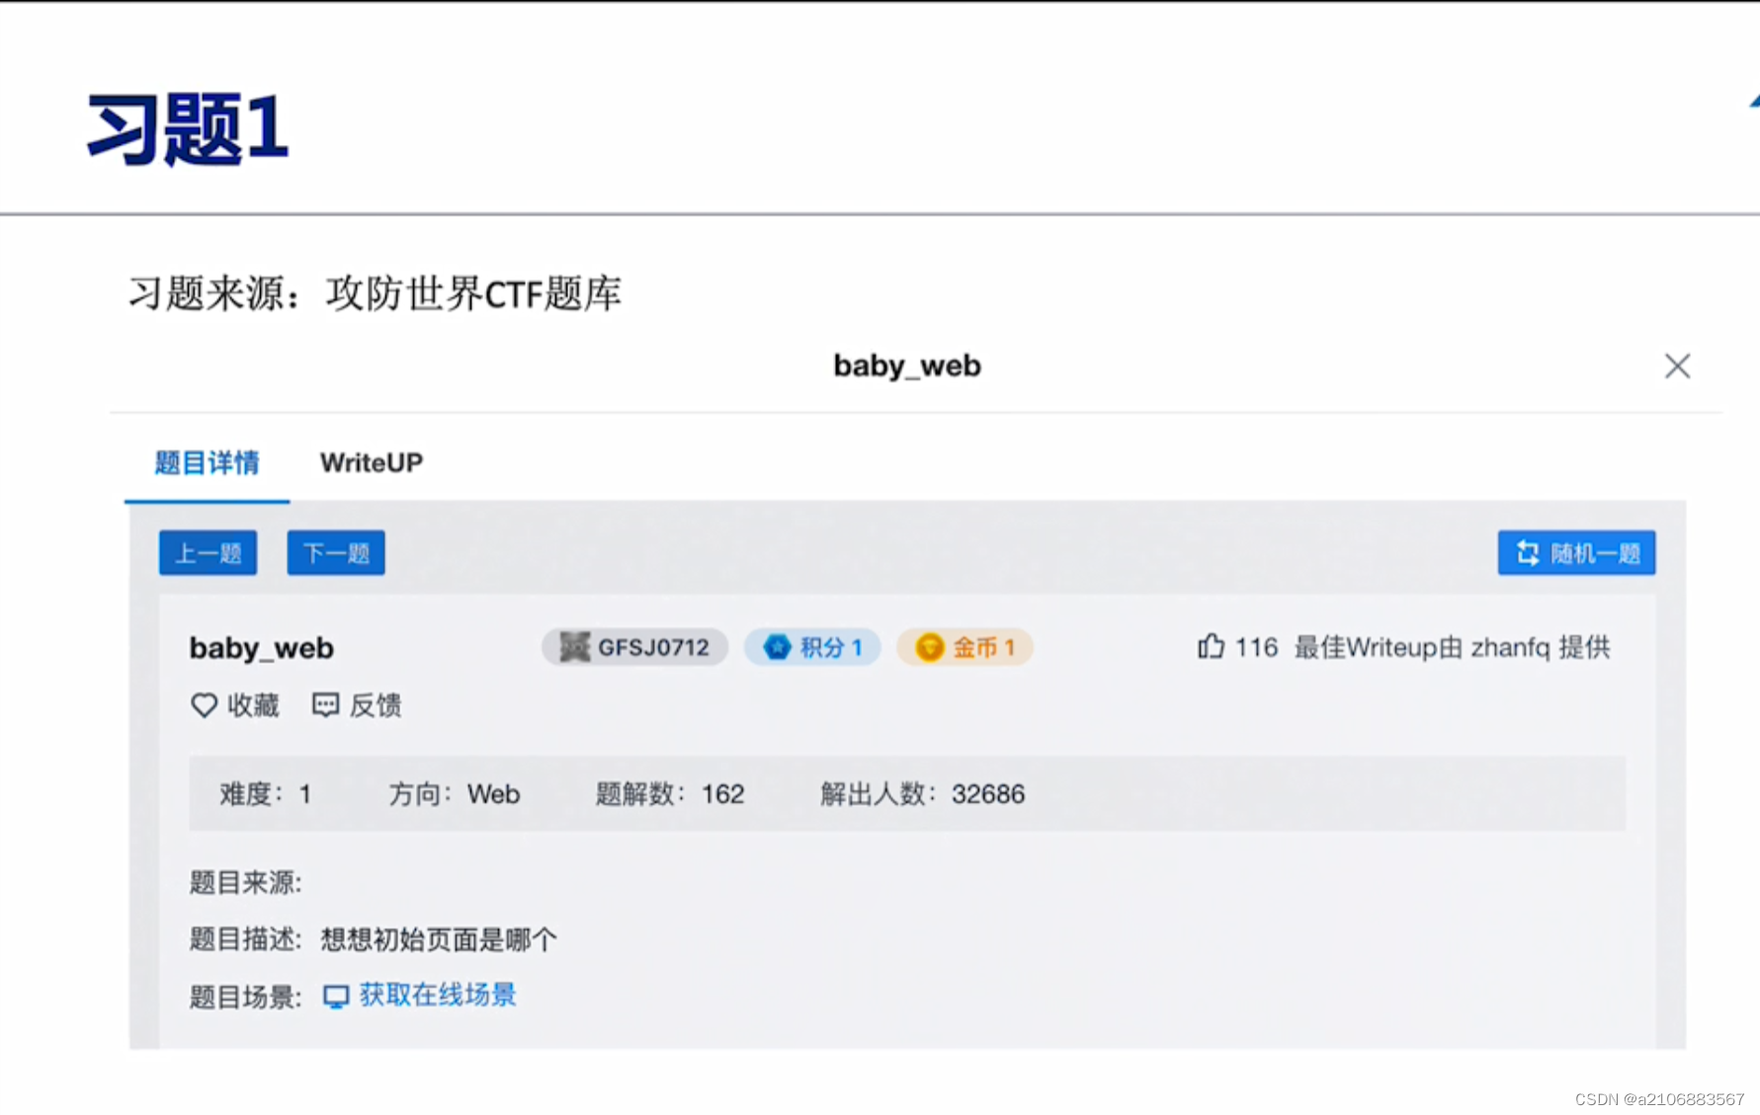This screenshot has width=1760, height=1115.
Task: Click the difficulty value 1 indicator
Action: coord(306,793)
